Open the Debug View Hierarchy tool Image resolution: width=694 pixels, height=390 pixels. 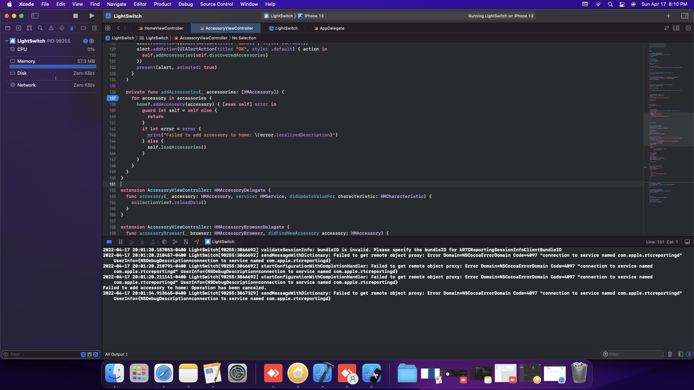click(164, 242)
